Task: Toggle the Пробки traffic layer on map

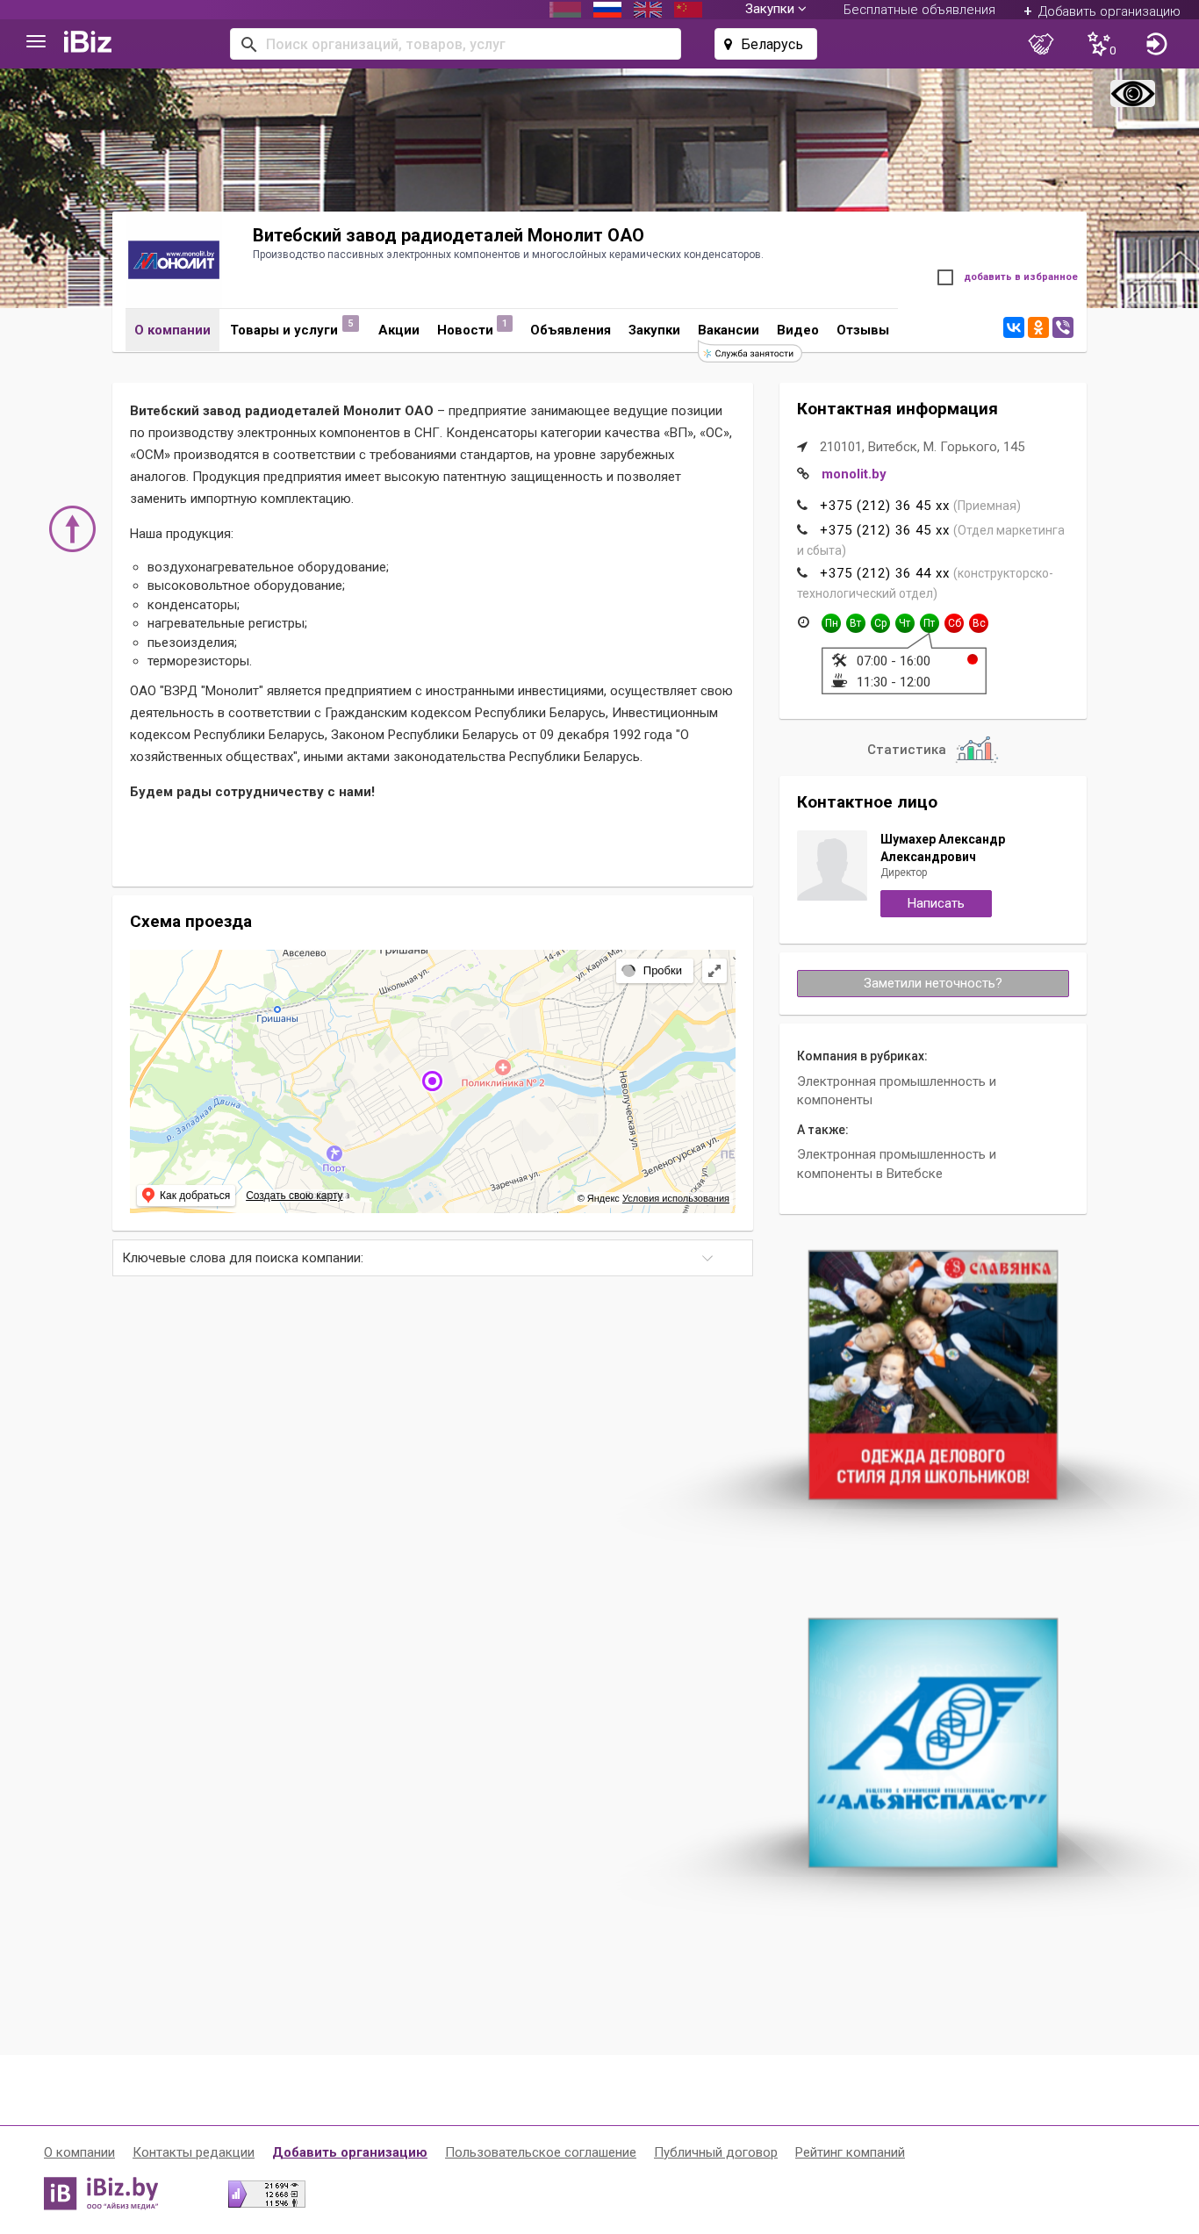Action: coord(655,971)
